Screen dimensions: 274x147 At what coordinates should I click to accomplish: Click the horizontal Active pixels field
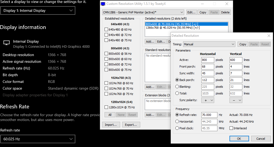tap(208, 60)
